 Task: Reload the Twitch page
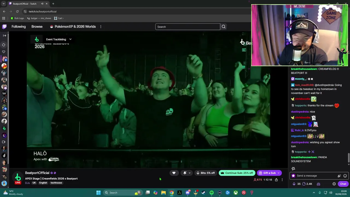coord(17,11)
